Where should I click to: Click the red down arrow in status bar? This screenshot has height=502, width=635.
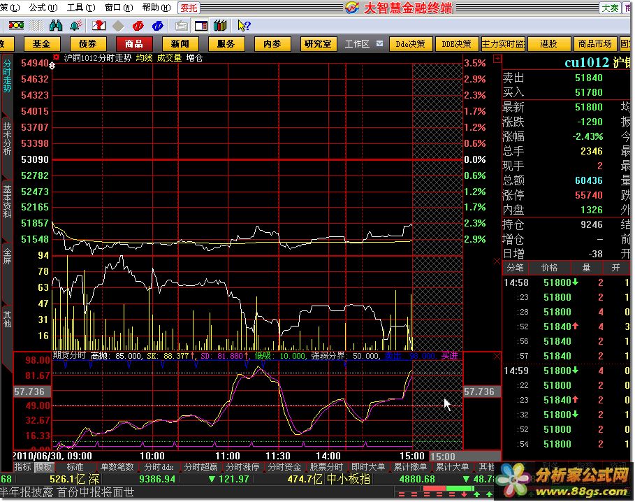point(464,494)
